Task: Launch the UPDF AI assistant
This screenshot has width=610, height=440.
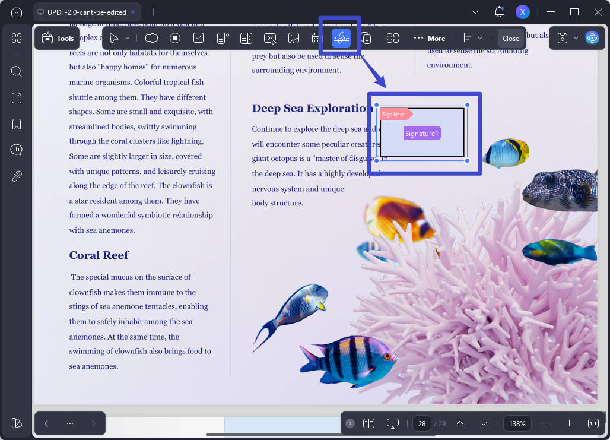Action: (592, 38)
